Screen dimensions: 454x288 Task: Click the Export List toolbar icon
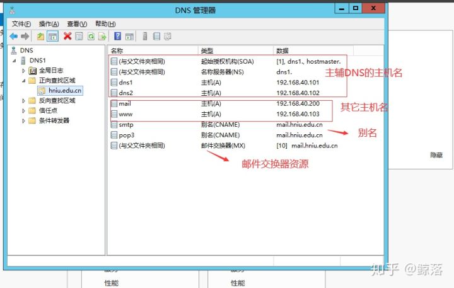point(103,36)
